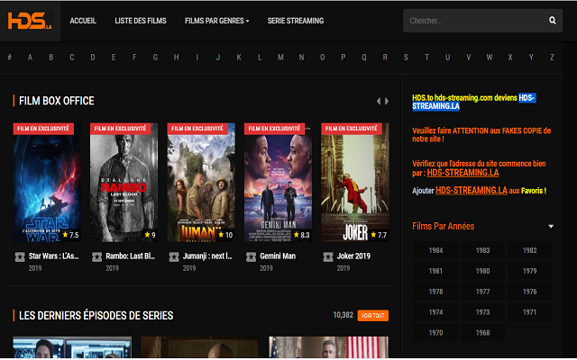Filter films by letter A

click(30, 58)
